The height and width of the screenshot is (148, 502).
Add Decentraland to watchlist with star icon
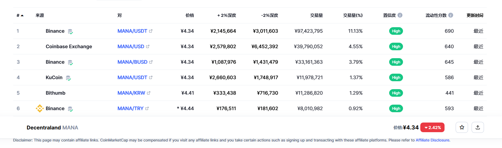(462, 127)
